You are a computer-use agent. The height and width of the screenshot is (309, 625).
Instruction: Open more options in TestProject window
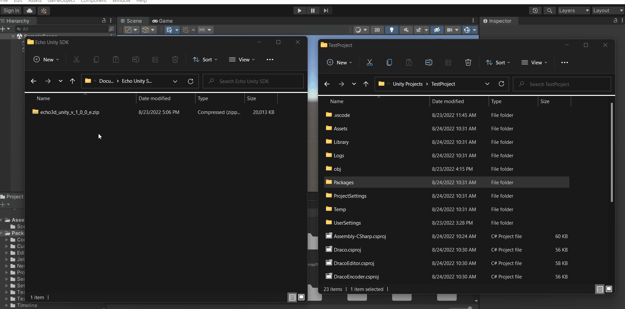point(565,62)
